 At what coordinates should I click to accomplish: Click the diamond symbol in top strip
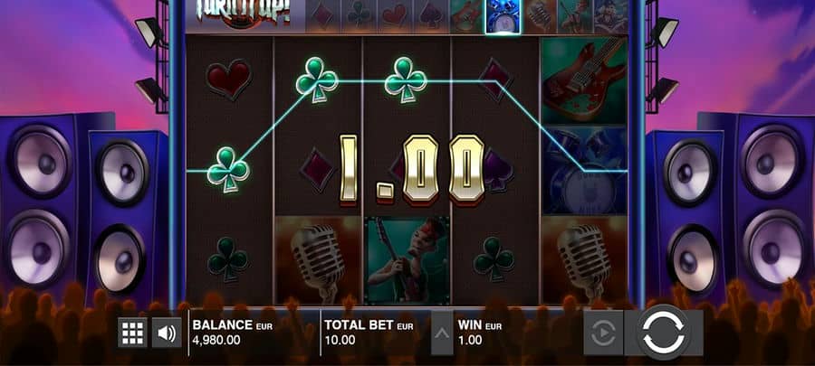tap(322, 16)
